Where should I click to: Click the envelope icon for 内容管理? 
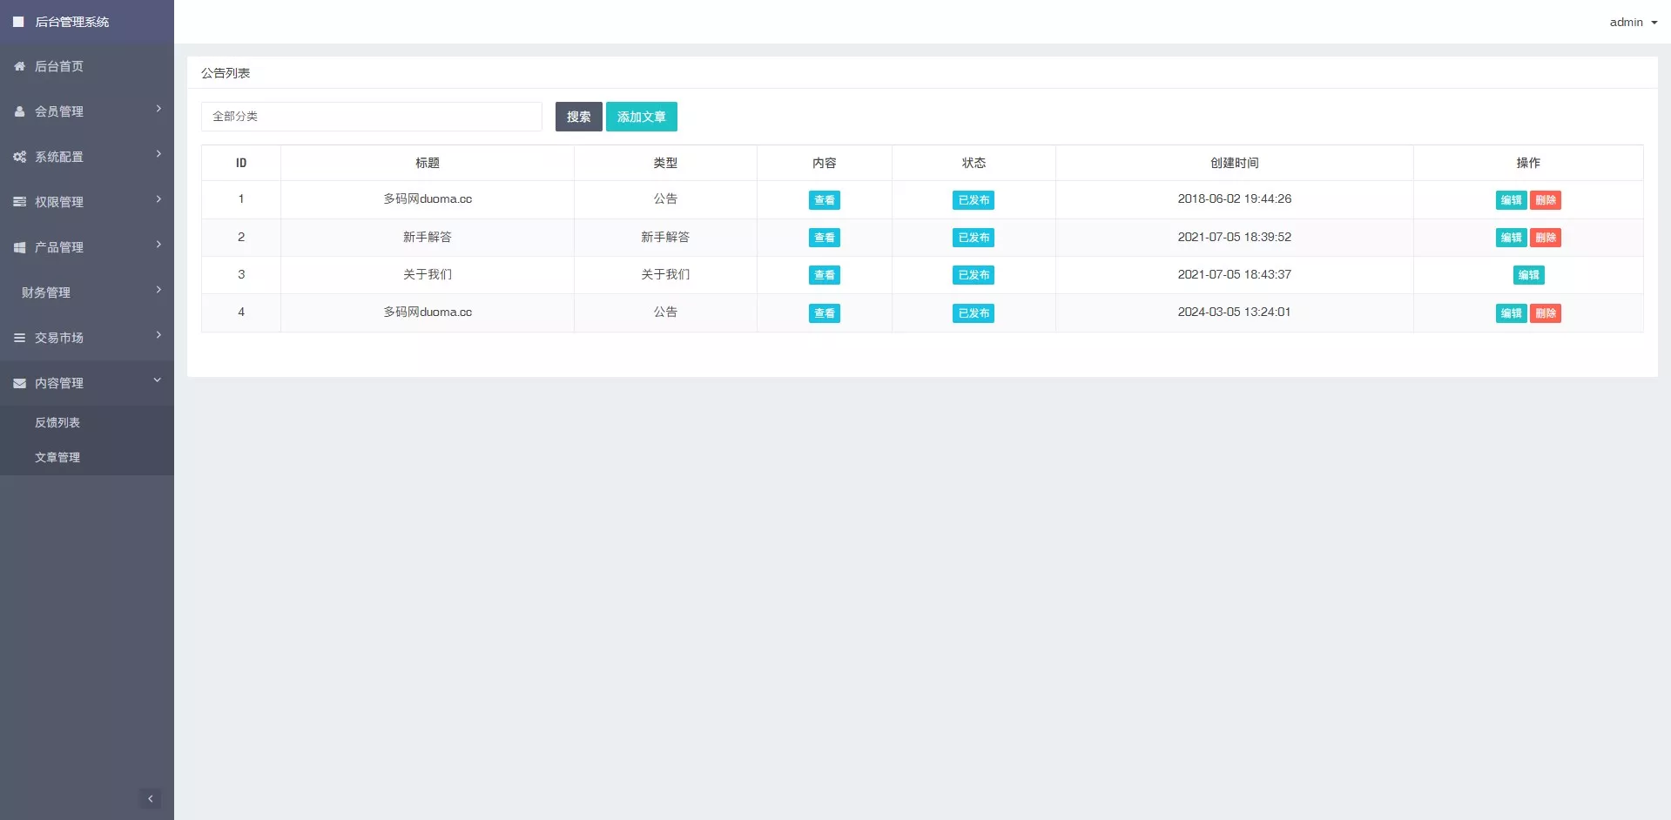click(19, 383)
